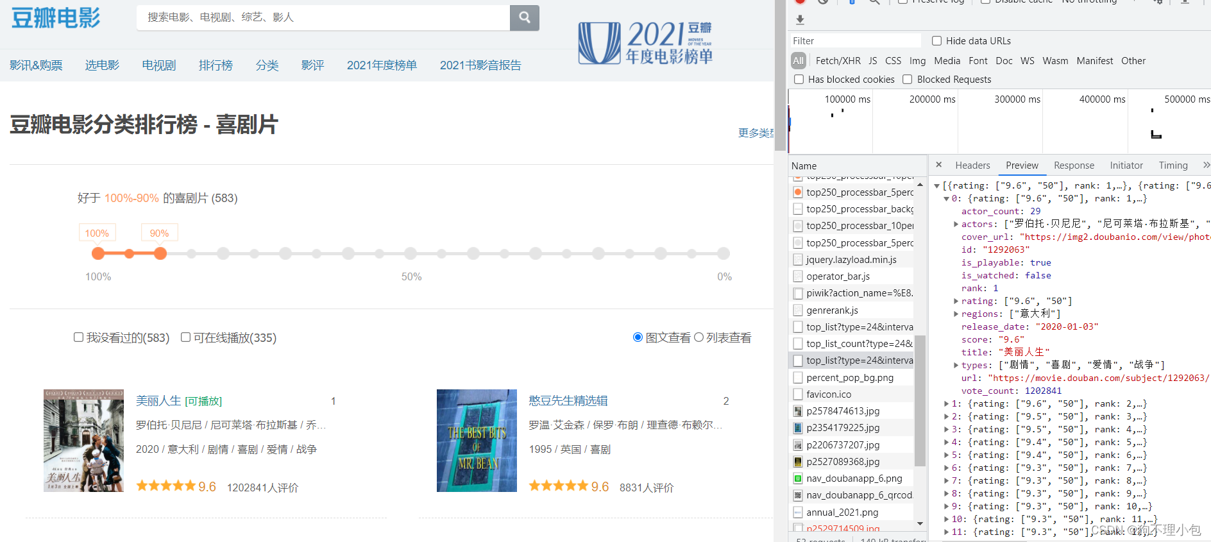This screenshot has height=542, width=1211.
Task: Click the 豆瓣电影 site logo
Action: 56,18
